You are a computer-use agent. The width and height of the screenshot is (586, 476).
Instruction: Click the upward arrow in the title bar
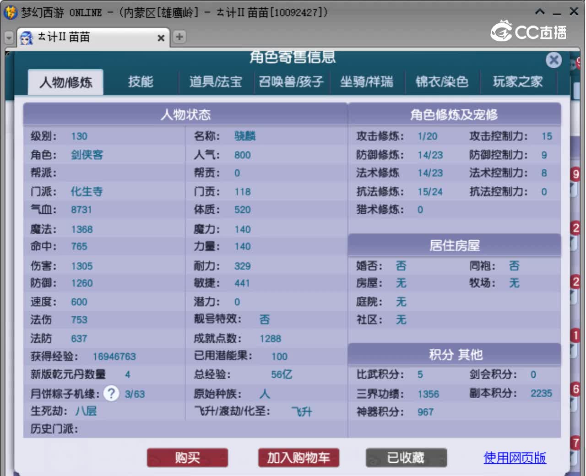tap(540, 11)
